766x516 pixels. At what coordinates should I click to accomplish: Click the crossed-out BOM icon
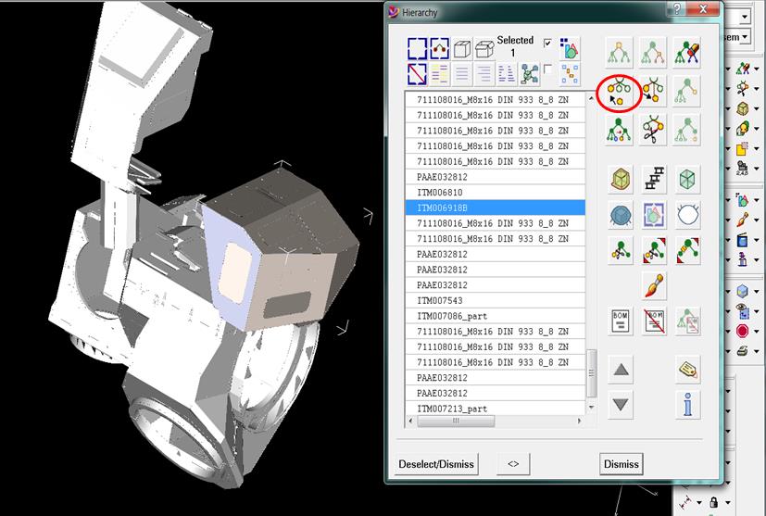tap(655, 321)
